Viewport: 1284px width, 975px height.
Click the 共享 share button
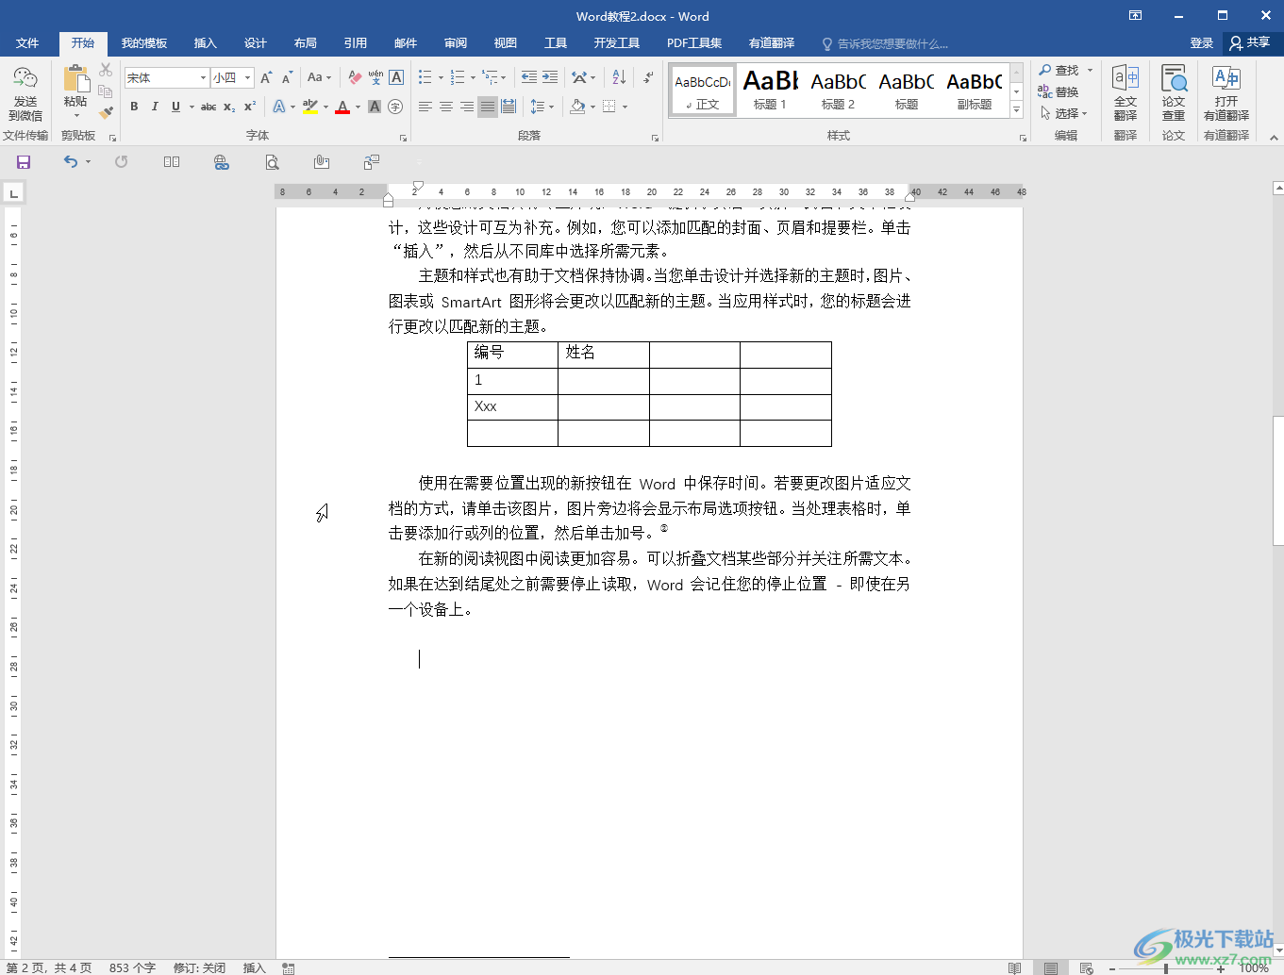pyautogui.click(x=1250, y=43)
